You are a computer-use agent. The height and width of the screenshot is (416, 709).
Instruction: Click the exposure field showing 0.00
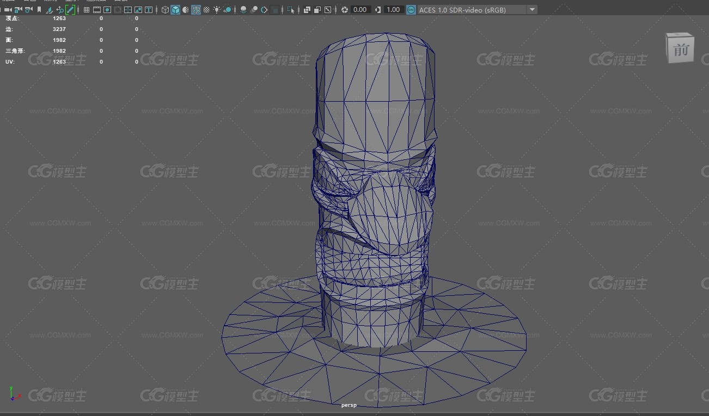click(x=360, y=10)
